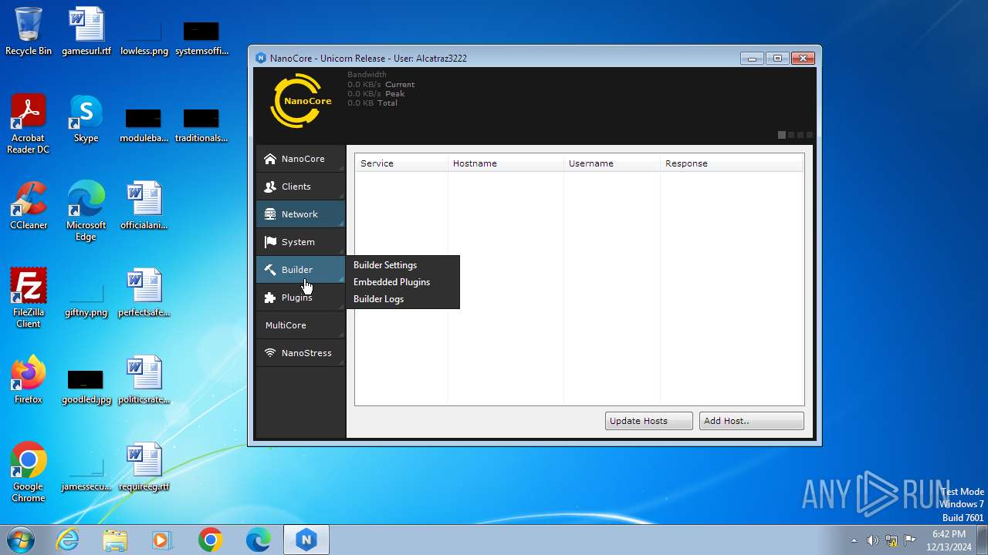Sort by the Service column header
The width and height of the screenshot is (988, 555).
401,163
